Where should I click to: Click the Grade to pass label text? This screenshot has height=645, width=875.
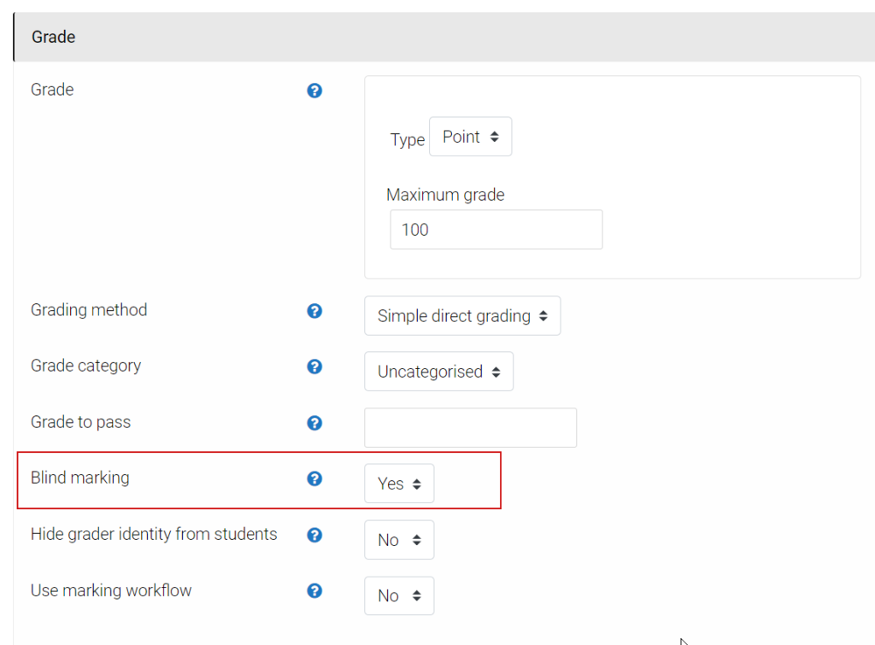point(80,421)
